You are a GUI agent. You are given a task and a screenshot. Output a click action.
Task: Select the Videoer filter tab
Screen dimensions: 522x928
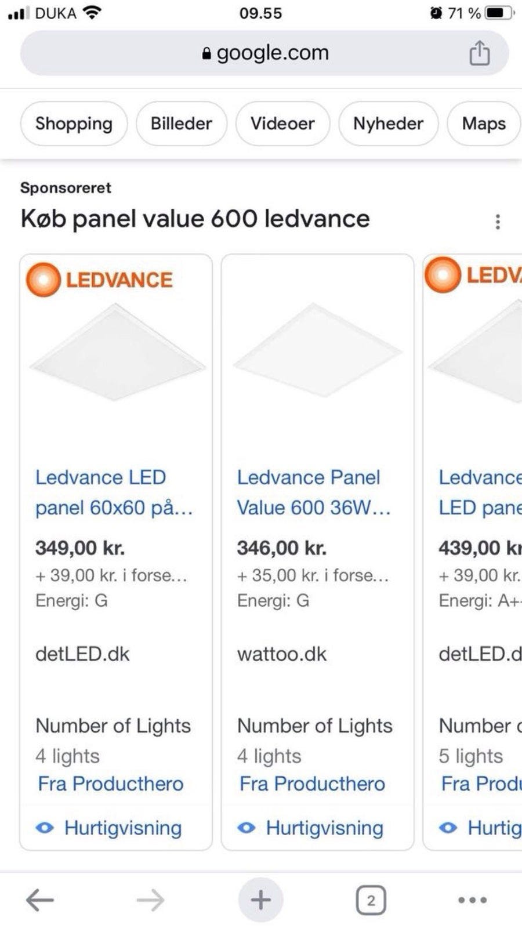point(282,124)
